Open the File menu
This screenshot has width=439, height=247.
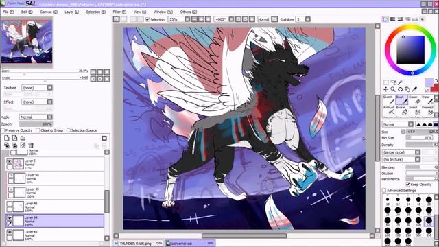[8, 12]
